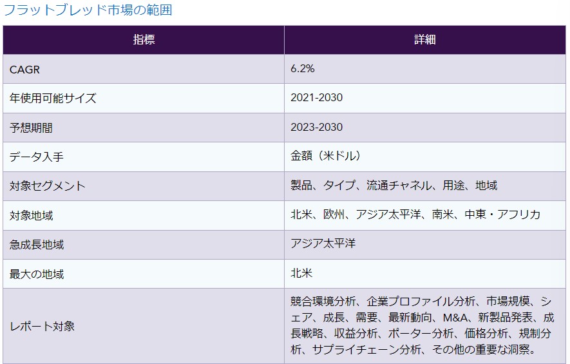Select the 北米、欧州、アジア太平洋 regions text

(415, 214)
